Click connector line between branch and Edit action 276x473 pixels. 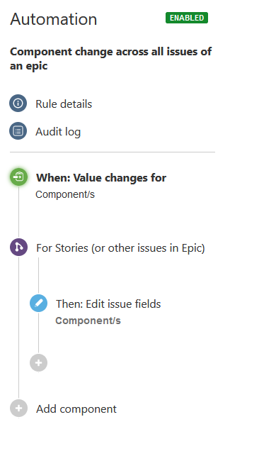click(38, 276)
